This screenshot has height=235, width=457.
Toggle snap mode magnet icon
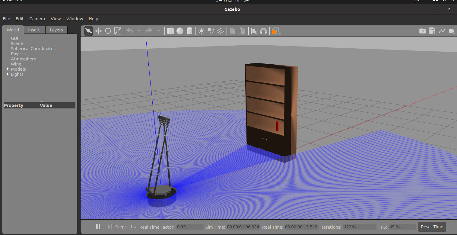pos(263,31)
